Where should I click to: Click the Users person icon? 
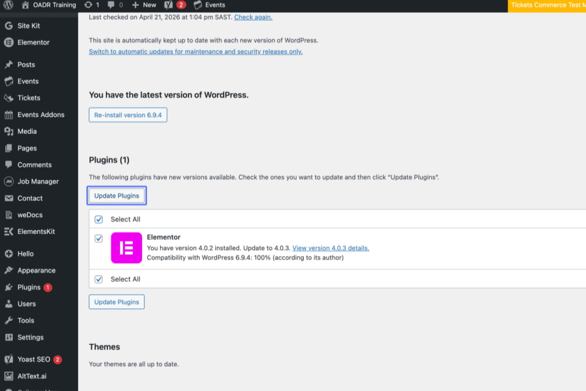[9, 304]
